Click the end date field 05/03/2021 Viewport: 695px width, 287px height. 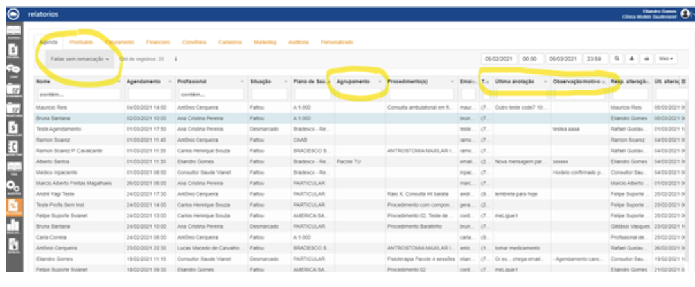coord(563,58)
